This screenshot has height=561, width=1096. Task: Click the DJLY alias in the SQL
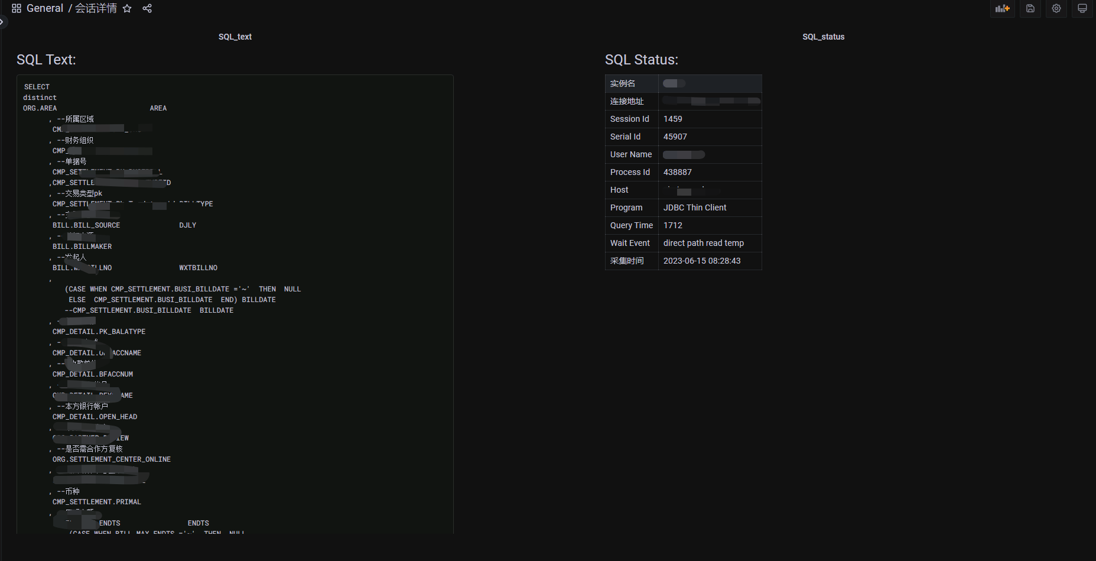188,225
